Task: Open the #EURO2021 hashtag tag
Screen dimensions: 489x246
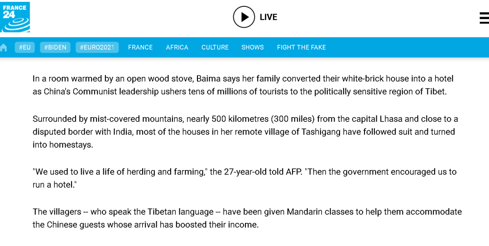Action: click(97, 47)
